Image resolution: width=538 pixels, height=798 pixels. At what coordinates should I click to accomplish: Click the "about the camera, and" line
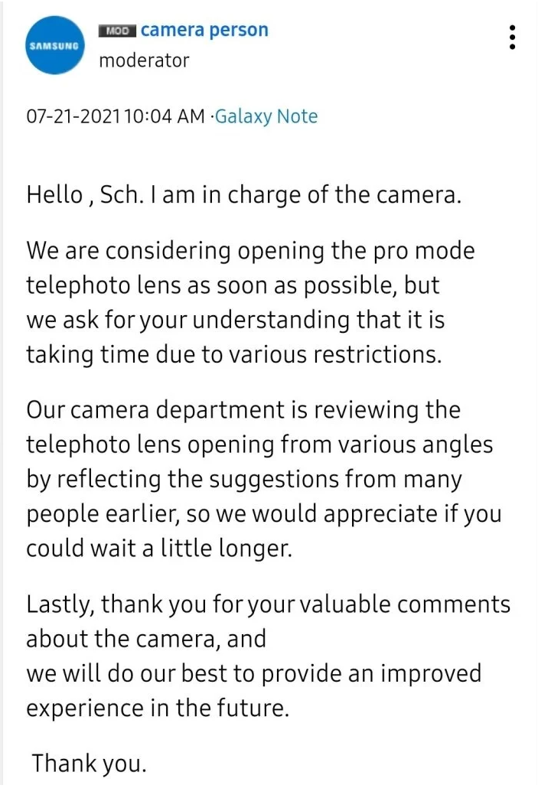[146, 639]
